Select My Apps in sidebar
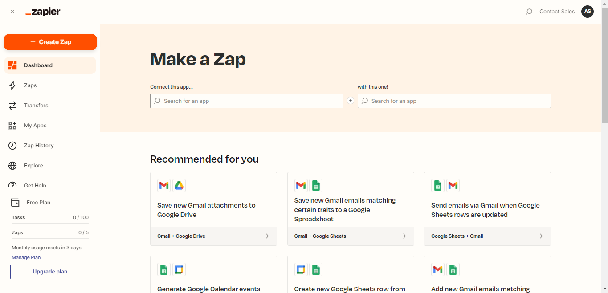 pyautogui.click(x=50, y=126)
